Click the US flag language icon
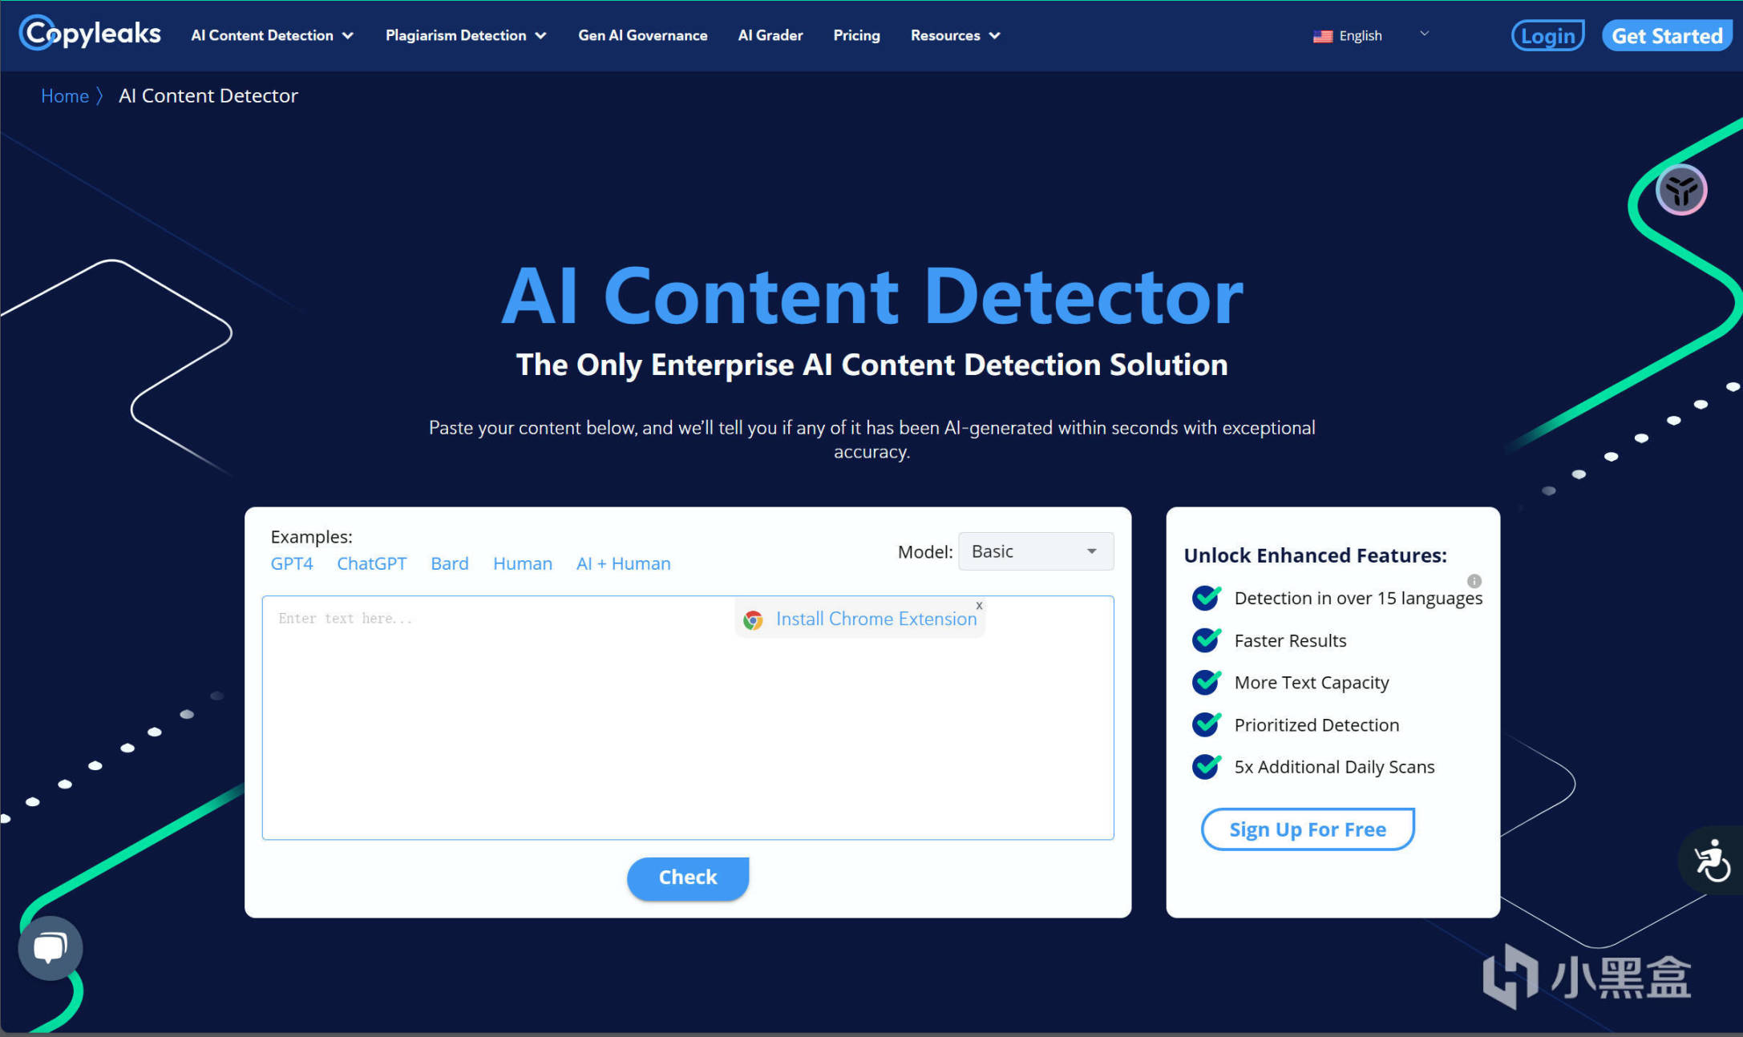 coord(1323,36)
